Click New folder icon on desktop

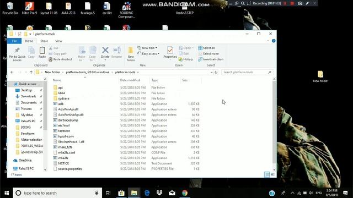point(320,76)
